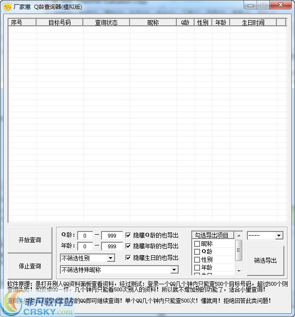
Task: Stop the query with 停止查询 button
Action: point(30,266)
